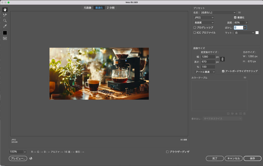Enable the ブラウザーディザ checkbox
This screenshot has height=166, width=263.
167,152
